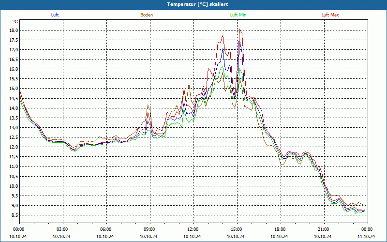
Task: Click the 14,0 y-axis value
Action: [14, 108]
